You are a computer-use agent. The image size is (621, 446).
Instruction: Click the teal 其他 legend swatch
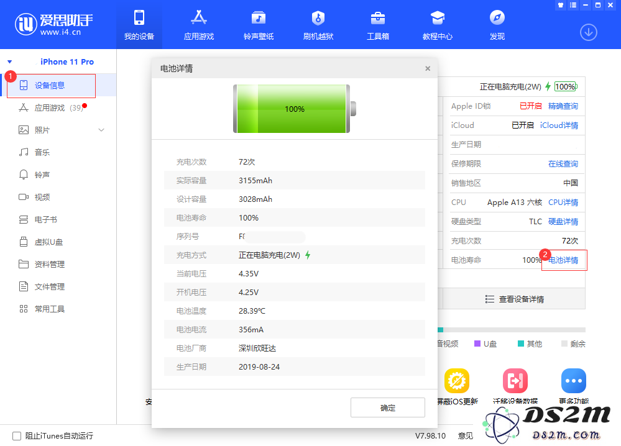pos(521,344)
